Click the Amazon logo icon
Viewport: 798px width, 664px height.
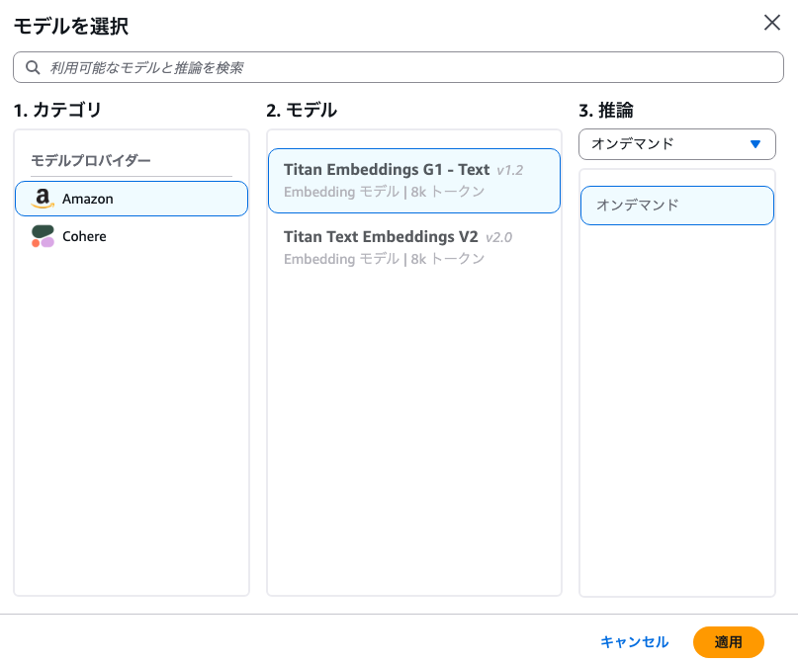[43, 199]
